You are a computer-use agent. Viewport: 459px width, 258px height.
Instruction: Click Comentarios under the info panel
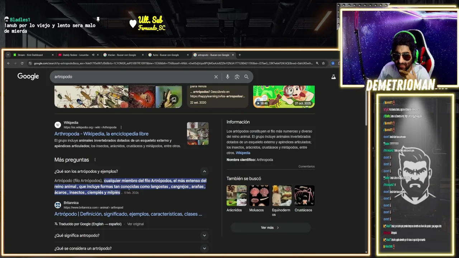307,167
